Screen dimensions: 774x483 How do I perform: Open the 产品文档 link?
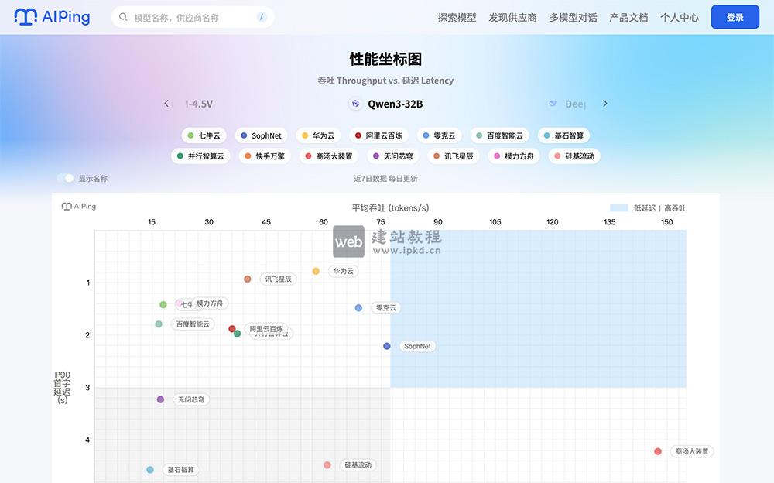click(628, 16)
